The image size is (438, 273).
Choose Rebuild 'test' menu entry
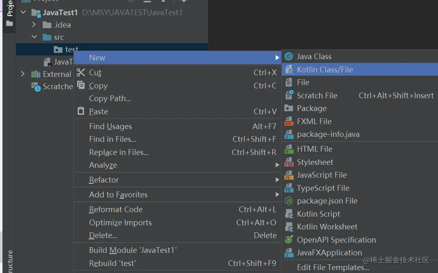click(x=177, y=263)
